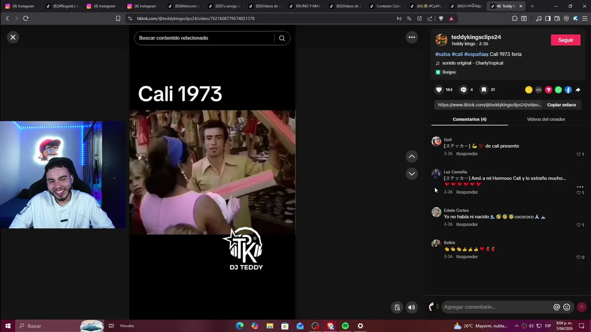Click the floating player icon beside mute
The width and height of the screenshot is (591, 332).
(x=397, y=308)
